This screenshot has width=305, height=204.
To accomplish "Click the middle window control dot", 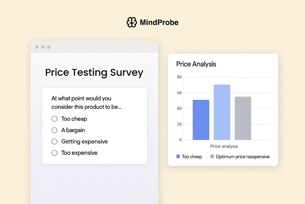I will [43, 47].
